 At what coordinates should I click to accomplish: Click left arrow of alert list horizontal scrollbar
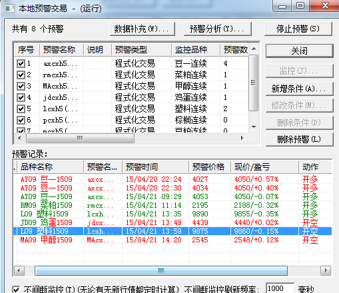click(x=19, y=139)
